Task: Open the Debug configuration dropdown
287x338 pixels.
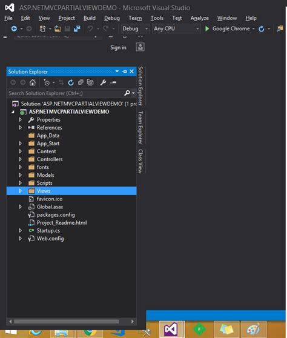Action: click(135, 28)
